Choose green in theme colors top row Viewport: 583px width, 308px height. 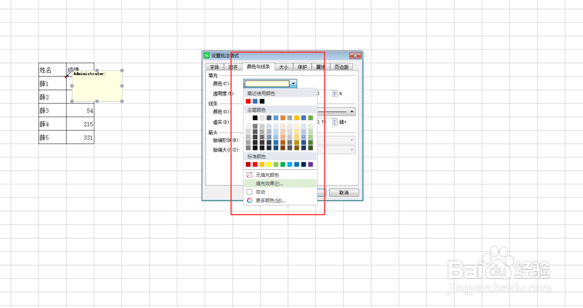pos(311,118)
